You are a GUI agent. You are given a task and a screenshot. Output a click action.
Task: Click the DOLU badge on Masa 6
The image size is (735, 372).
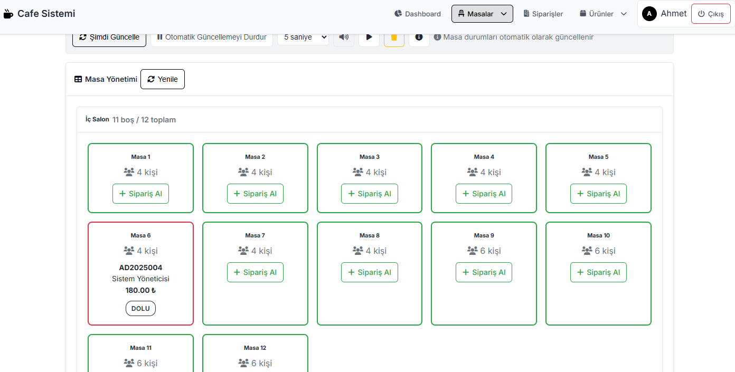(140, 308)
